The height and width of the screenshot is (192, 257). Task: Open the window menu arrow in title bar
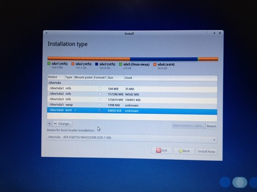(47, 33)
